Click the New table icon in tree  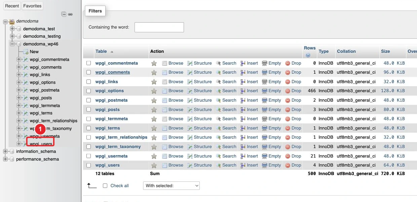coord(26,52)
